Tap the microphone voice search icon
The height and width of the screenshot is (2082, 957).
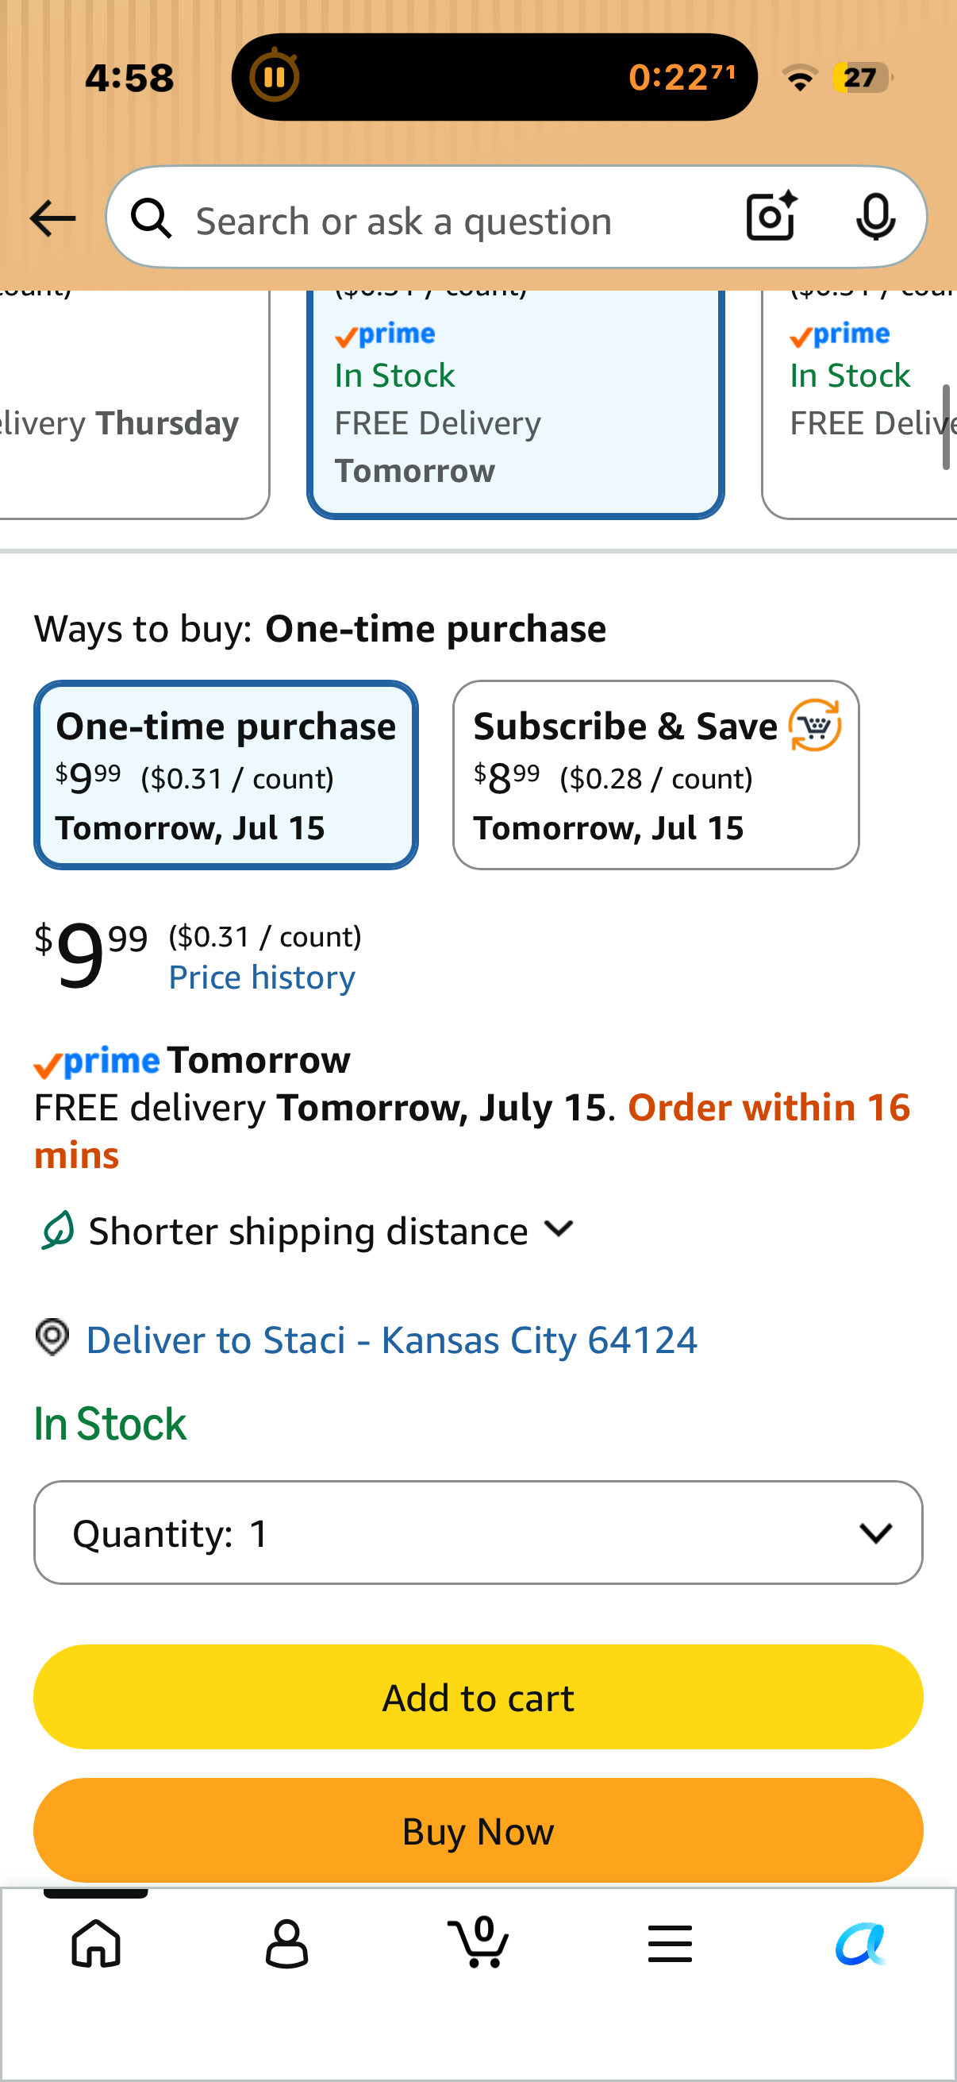[875, 218]
